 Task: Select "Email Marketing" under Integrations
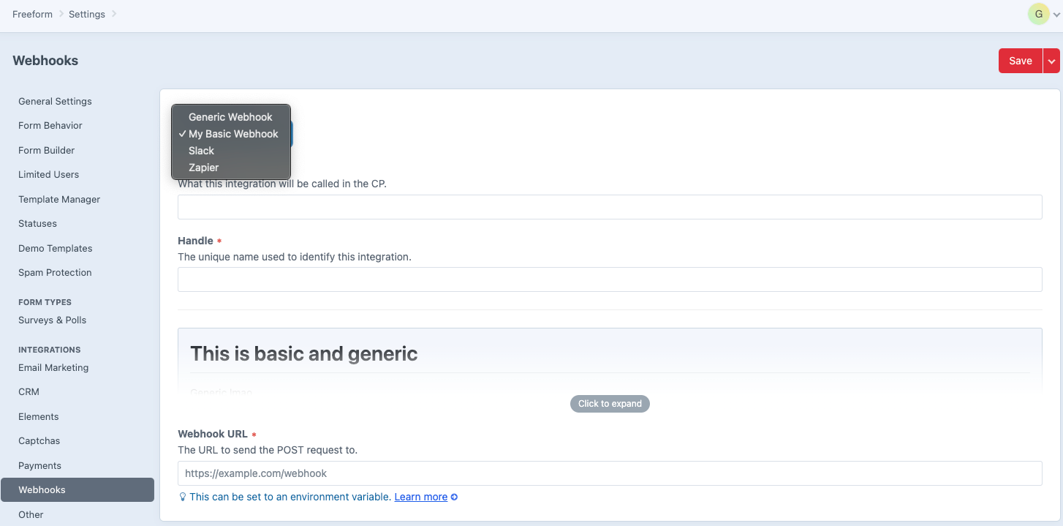click(x=53, y=367)
